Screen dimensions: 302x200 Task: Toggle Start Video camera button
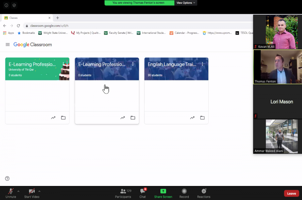click(x=32, y=192)
